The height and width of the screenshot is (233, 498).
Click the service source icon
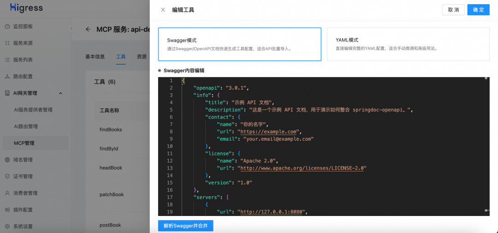[7, 43]
